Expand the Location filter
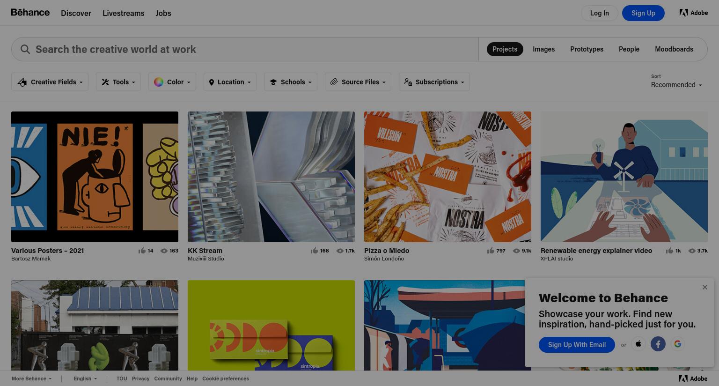Viewport: 719px width, 386px height. click(x=230, y=82)
